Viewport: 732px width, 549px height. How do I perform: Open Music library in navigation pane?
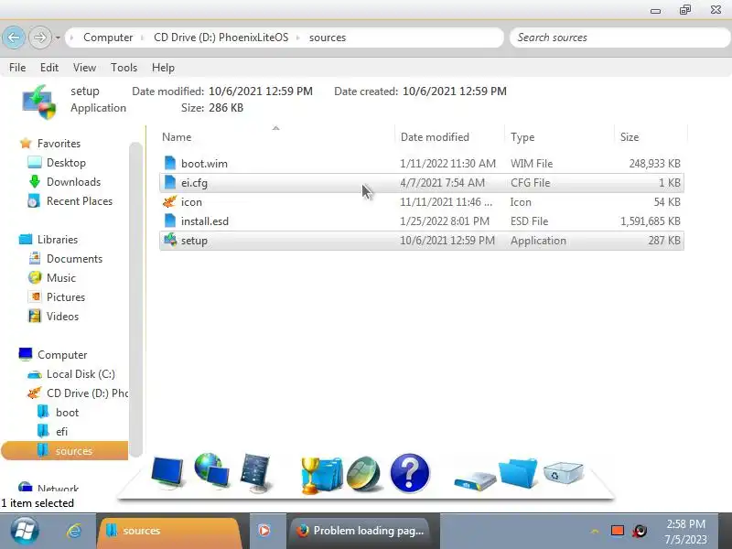click(x=61, y=278)
